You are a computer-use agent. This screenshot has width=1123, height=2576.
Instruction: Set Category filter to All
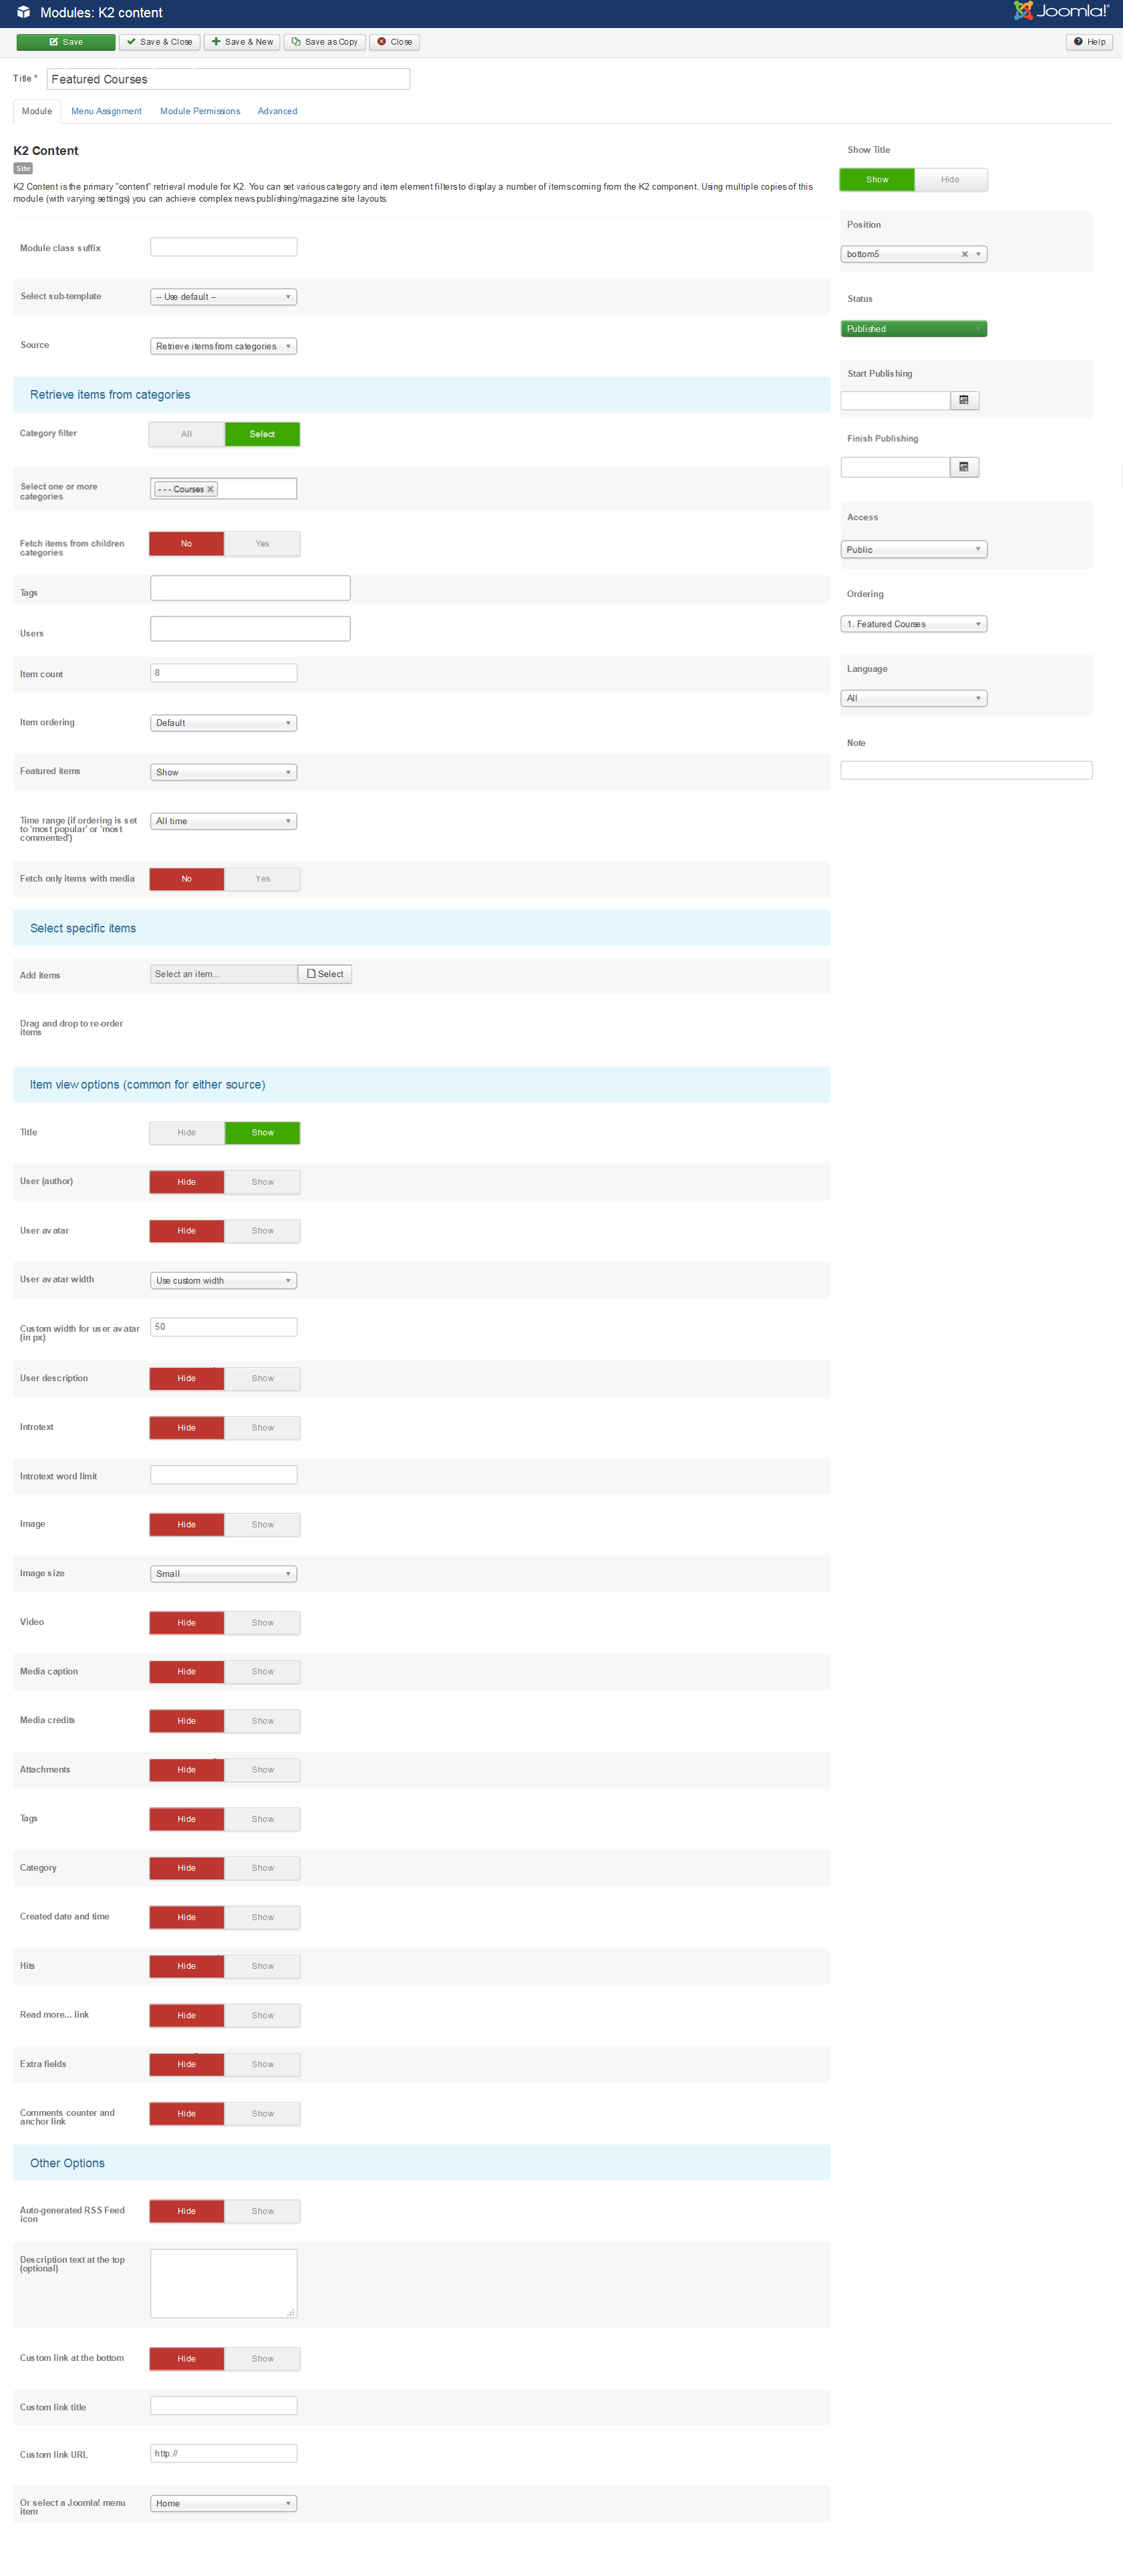tap(187, 434)
